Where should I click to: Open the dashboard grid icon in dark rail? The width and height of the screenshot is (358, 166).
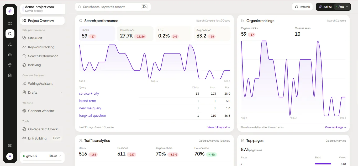pyautogui.click(x=10, y=23)
